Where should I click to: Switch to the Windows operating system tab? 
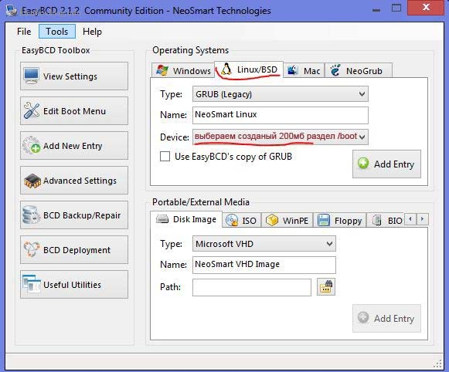(183, 71)
